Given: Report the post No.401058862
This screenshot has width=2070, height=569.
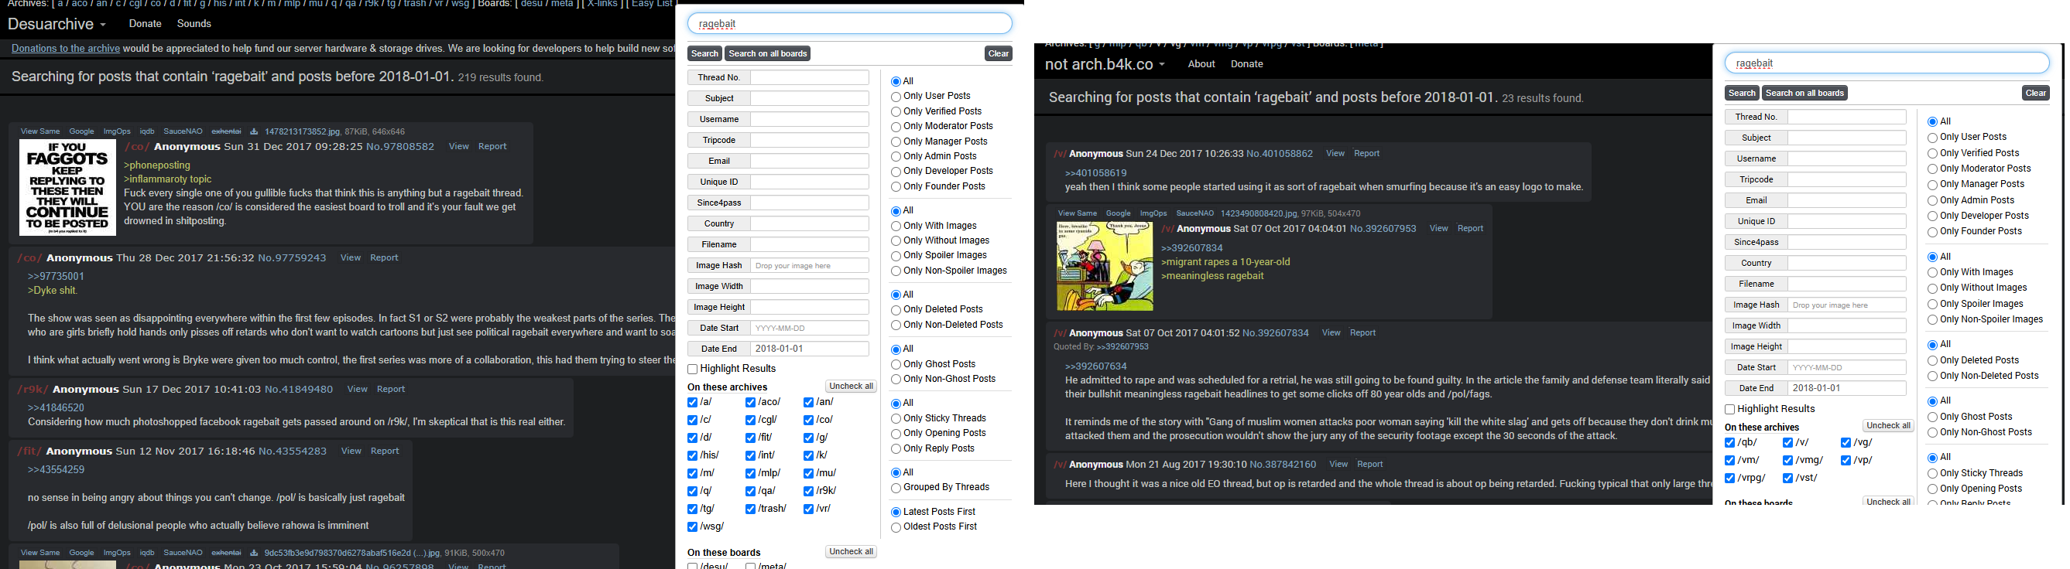Looking at the screenshot, I should pyautogui.click(x=1366, y=153).
